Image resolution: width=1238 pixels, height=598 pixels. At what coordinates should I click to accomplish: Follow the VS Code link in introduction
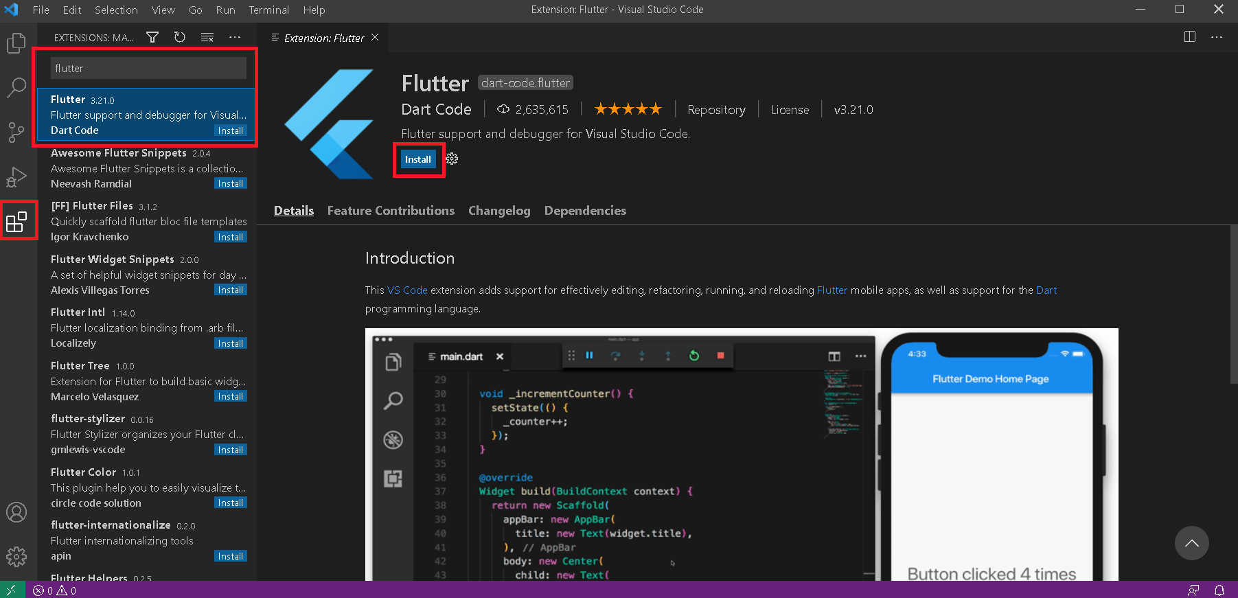pyautogui.click(x=407, y=290)
